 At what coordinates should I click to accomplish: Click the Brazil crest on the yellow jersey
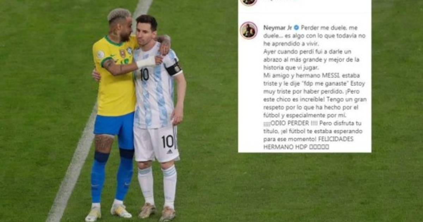pos(122,53)
